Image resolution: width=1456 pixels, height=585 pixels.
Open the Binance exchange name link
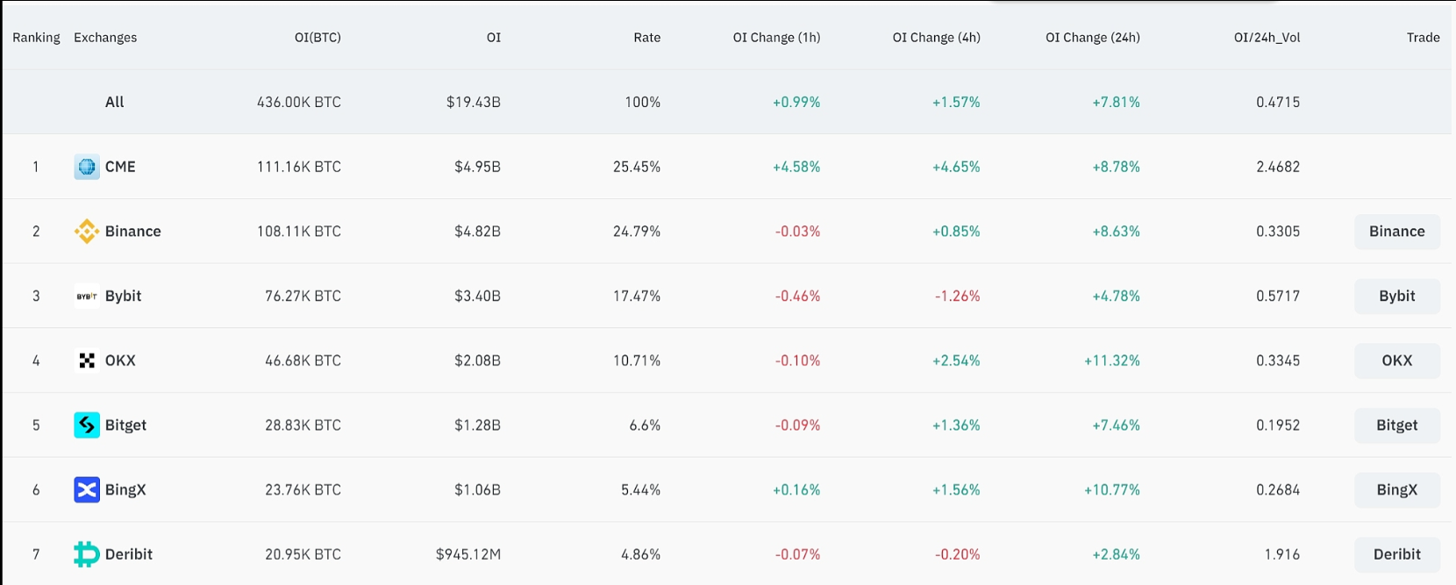pos(132,232)
